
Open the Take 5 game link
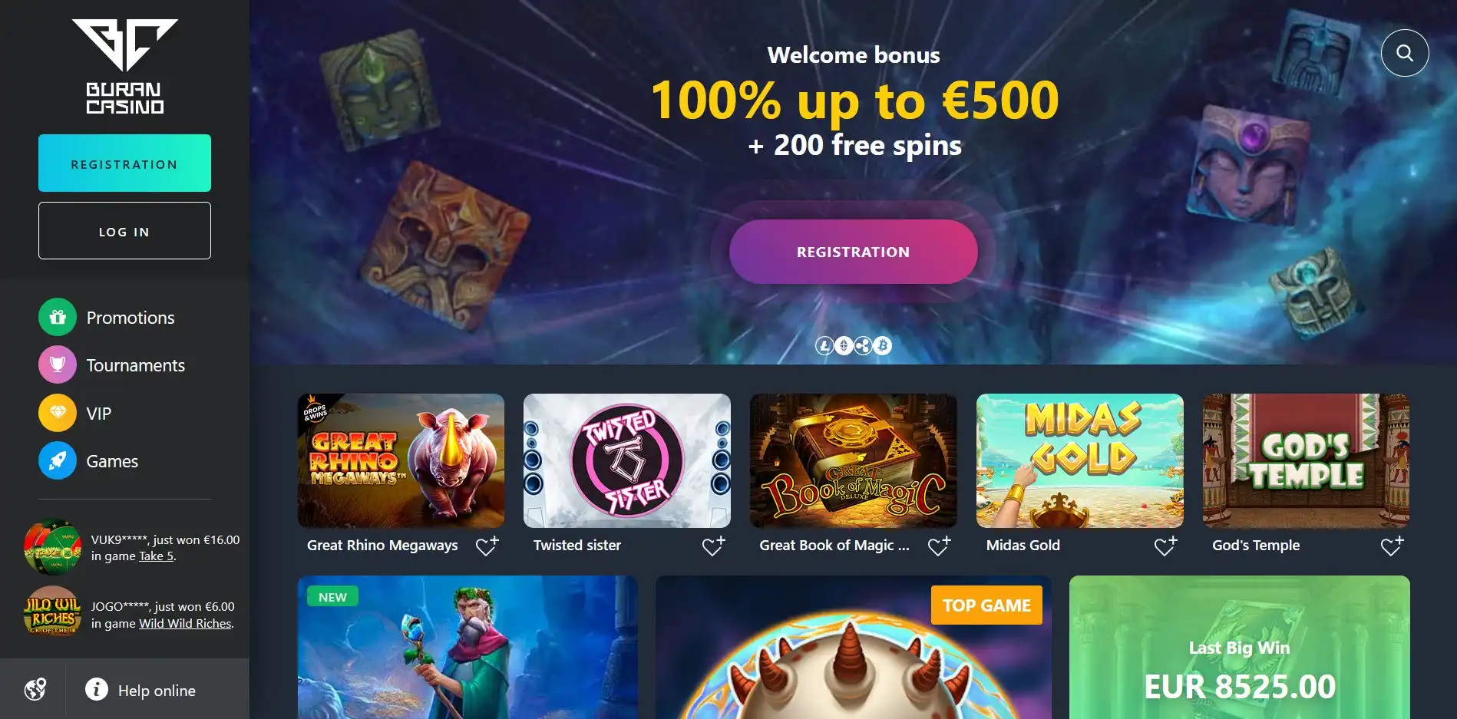156,556
